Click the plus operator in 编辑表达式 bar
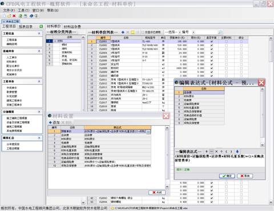 pyautogui.click(x=207, y=151)
